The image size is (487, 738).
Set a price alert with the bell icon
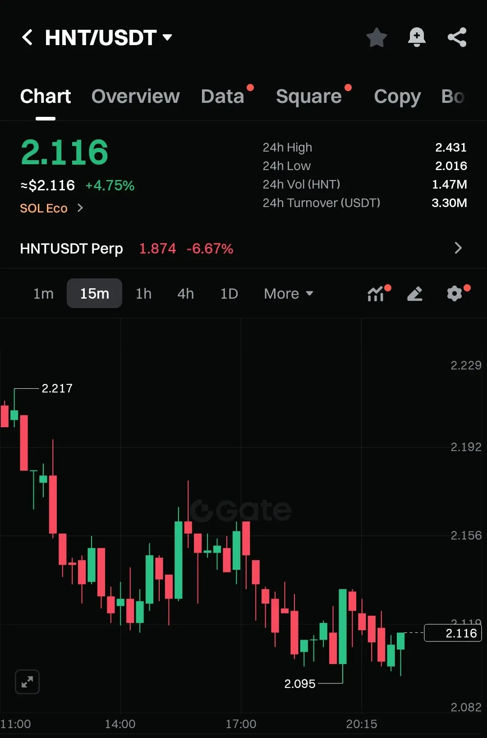coord(417,37)
